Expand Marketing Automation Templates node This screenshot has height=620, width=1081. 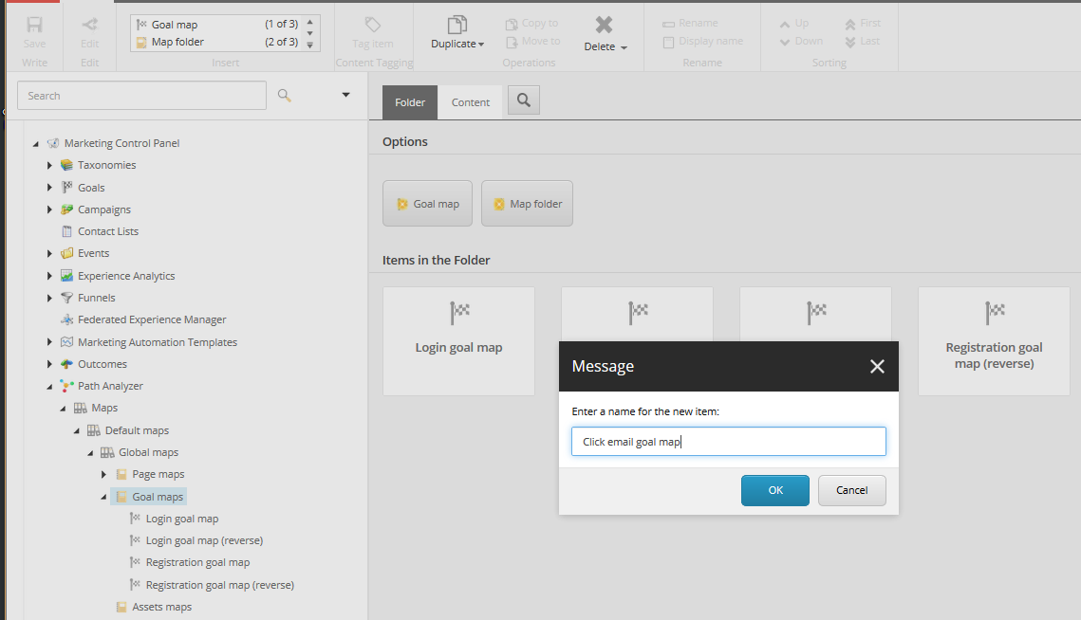(x=49, y=341)
